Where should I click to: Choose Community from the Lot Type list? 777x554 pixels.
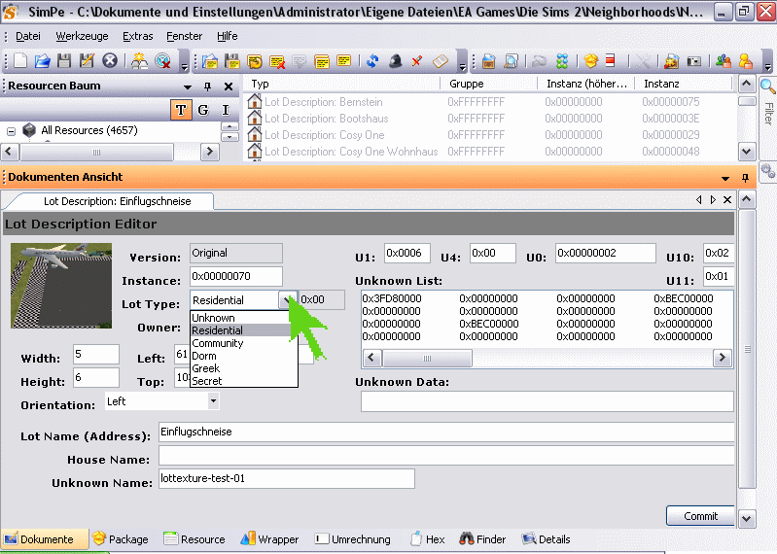pos(218,343)
